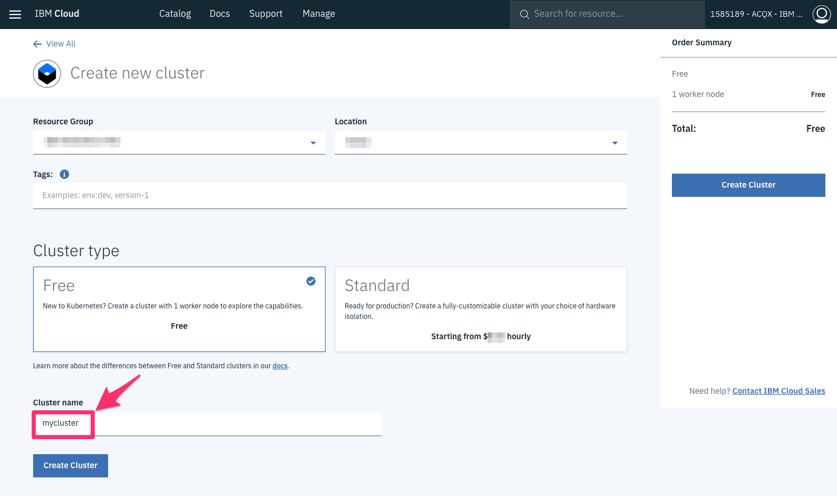Open the docs link about cluster differences
Image resolution: width=837 pixels, height=496 pixels.
pos(280,366)
